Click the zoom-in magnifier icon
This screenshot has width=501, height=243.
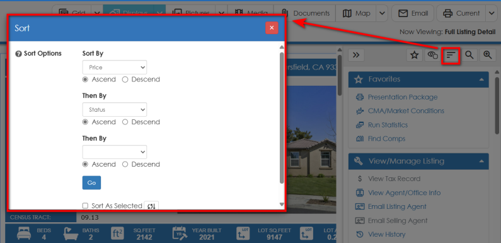pos(488,55)
